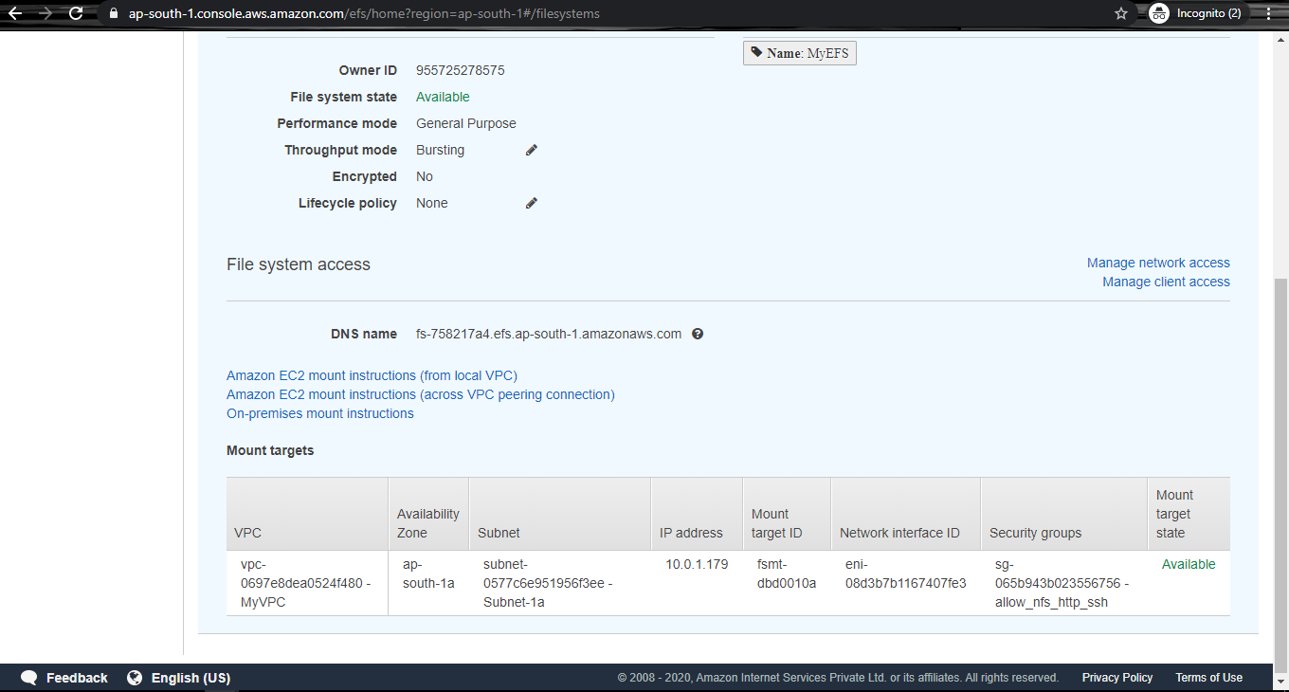Edit Lifecycle policy via its pencil icon
Image resolution: width=1289 pixels, height=692 pixels.
531,202
